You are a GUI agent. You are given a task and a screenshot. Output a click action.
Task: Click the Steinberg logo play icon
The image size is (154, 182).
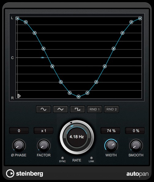coord(10,173)
